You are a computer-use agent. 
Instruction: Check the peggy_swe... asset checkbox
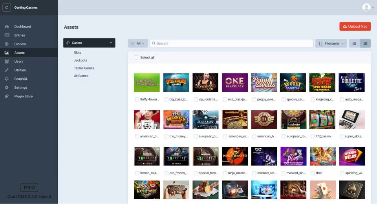(x=254, y=100)
